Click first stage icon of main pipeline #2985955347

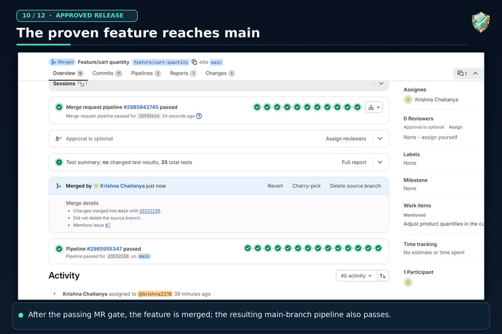(247, 248)
